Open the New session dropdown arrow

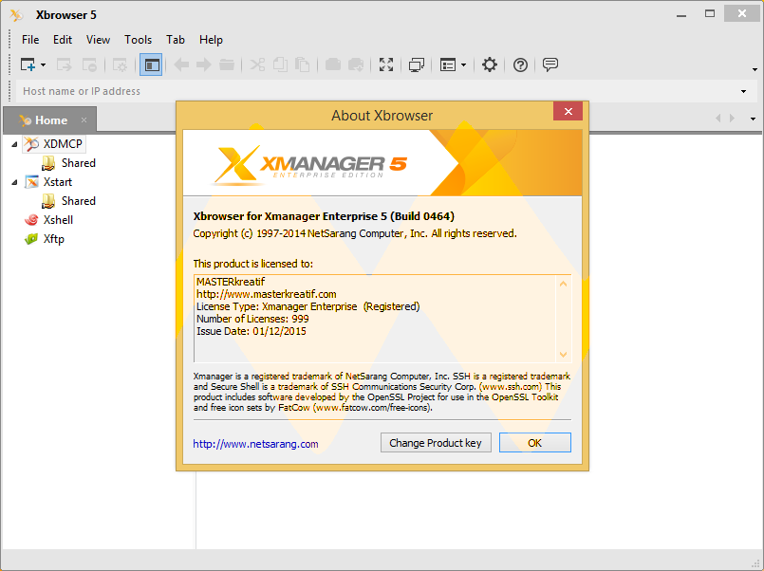coord(44,64)
